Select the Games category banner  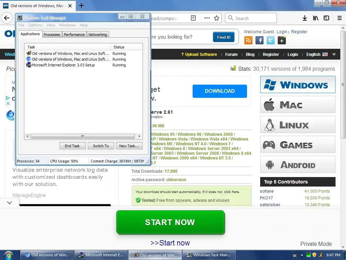298,145
